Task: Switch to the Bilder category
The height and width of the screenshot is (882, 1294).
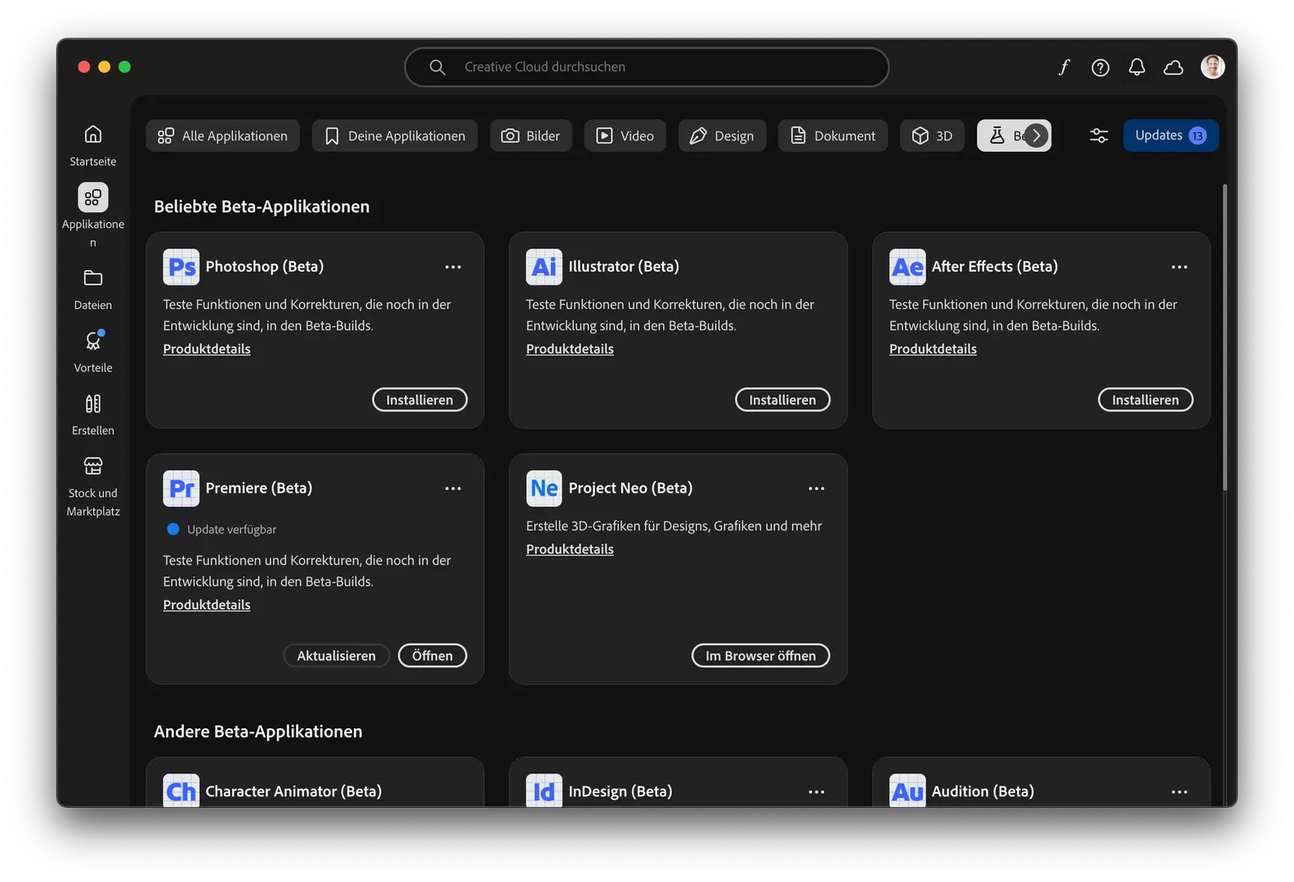Action: (x=531, y=136)
